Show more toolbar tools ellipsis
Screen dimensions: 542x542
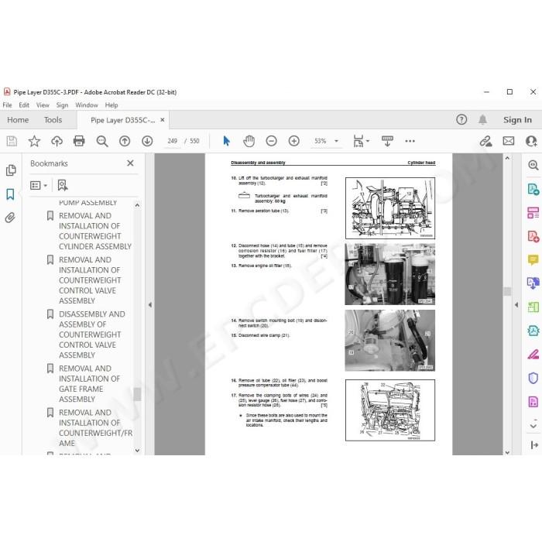tap(410, 141)
